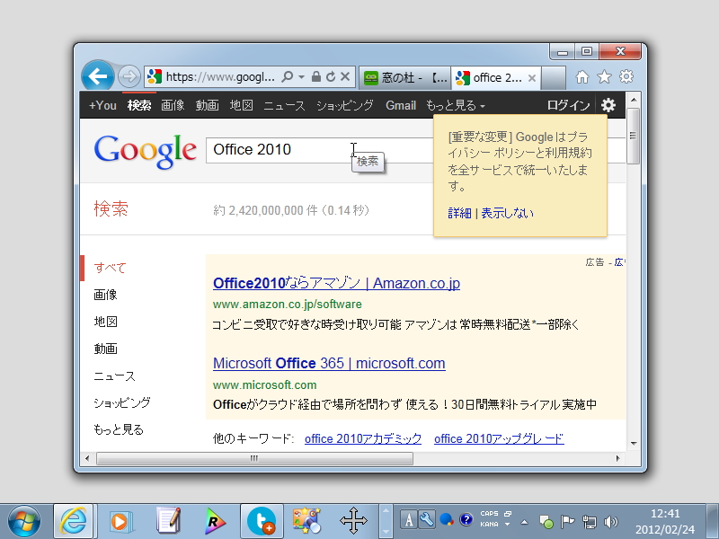Launch Windows Media Player from the taskbar
The height and width of the screenshot is (539, 719).
coord(121,521)
